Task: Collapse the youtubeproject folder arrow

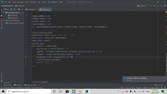Action: point(4,13)
